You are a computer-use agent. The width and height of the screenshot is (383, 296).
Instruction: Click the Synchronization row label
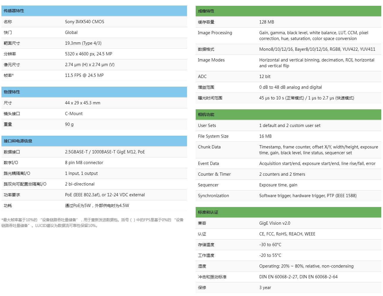(x=213, y=196)
